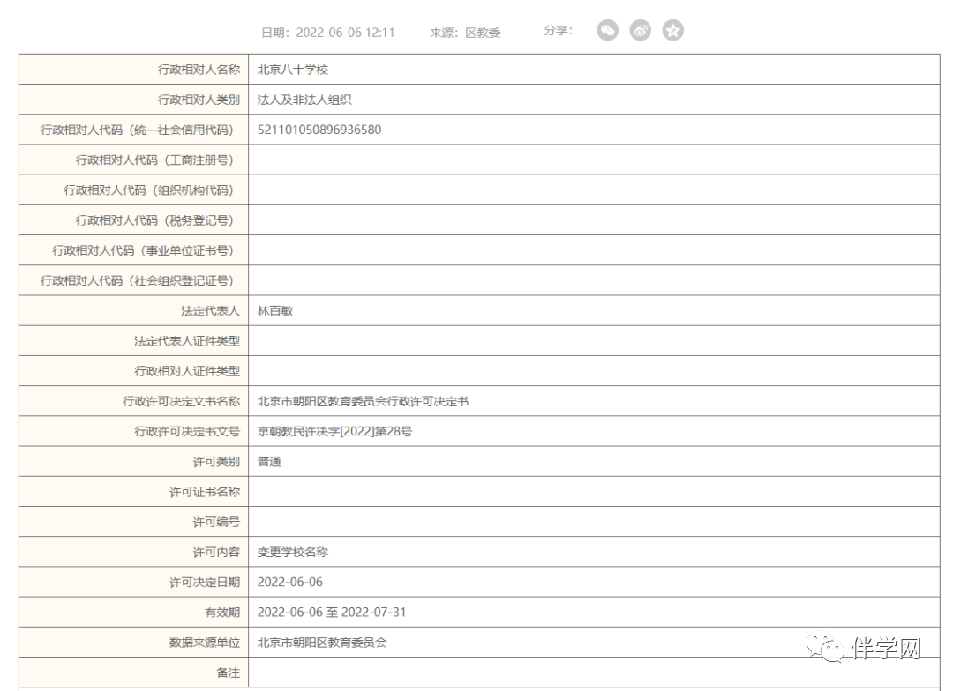Click the 分享 label
Image resolution: width=953 pixels, height=691 pixels.
point(558,30)
